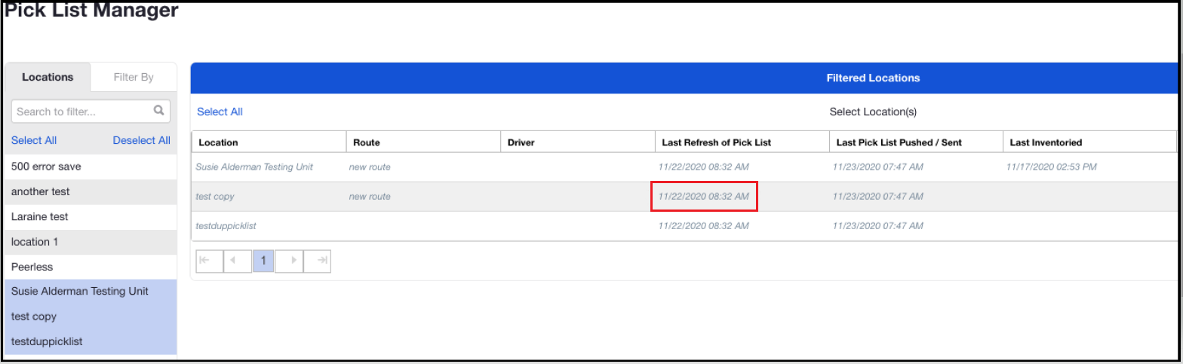Deselect testduppicklist in sidebar list
This screenshot has width=1183, height=364.
click(47, 341)
